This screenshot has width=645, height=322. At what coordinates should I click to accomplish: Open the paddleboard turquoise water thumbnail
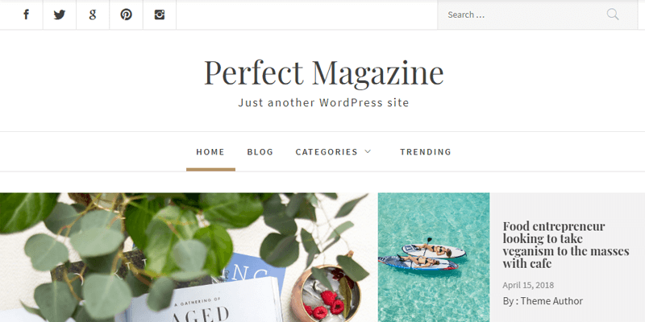[434, 258]
